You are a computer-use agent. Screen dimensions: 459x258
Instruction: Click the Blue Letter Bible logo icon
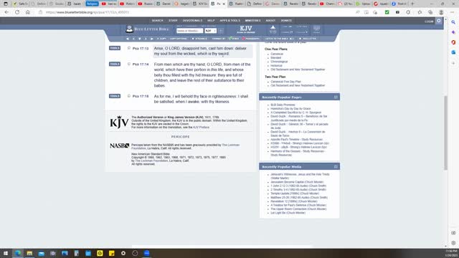click(x=129, y=29)
